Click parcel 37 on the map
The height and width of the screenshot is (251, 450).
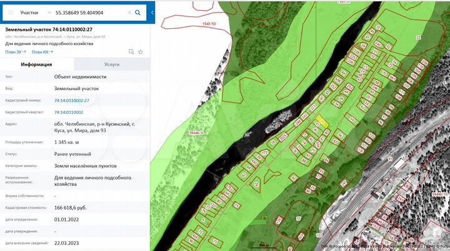[x=297, y=218]
